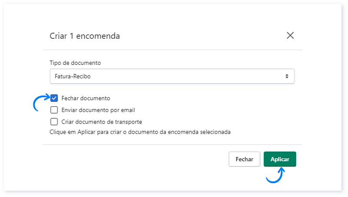
Task: Click the Enviar documento por email label
Action: tap(98, 110)
